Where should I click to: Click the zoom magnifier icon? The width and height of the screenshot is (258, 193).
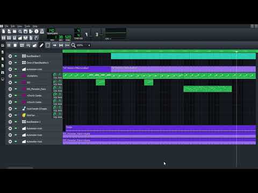(73, 46)
